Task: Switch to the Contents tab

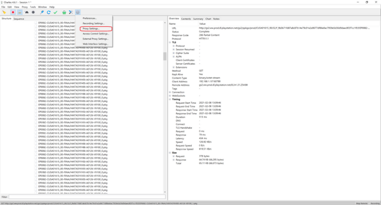Action: [186, 19]
